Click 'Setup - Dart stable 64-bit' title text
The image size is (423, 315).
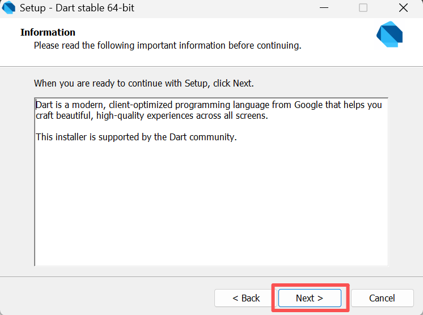pyautogui.click(x=77, y=8)
